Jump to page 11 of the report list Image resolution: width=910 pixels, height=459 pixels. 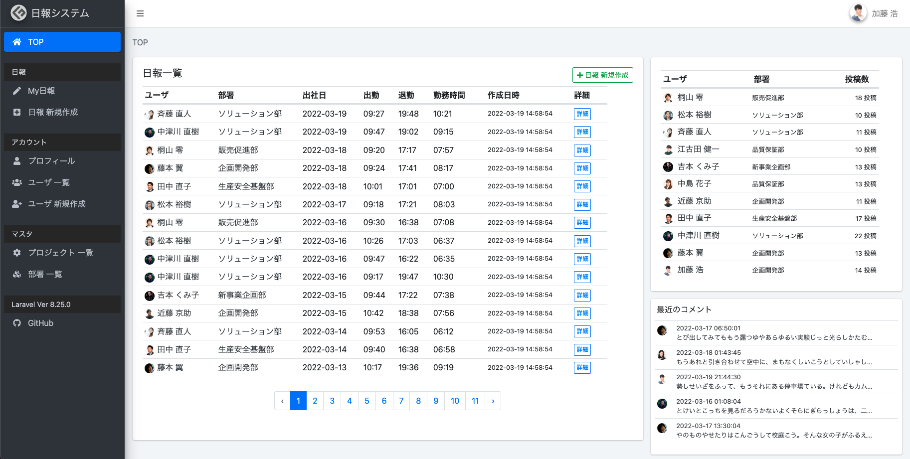pos(475,401)
